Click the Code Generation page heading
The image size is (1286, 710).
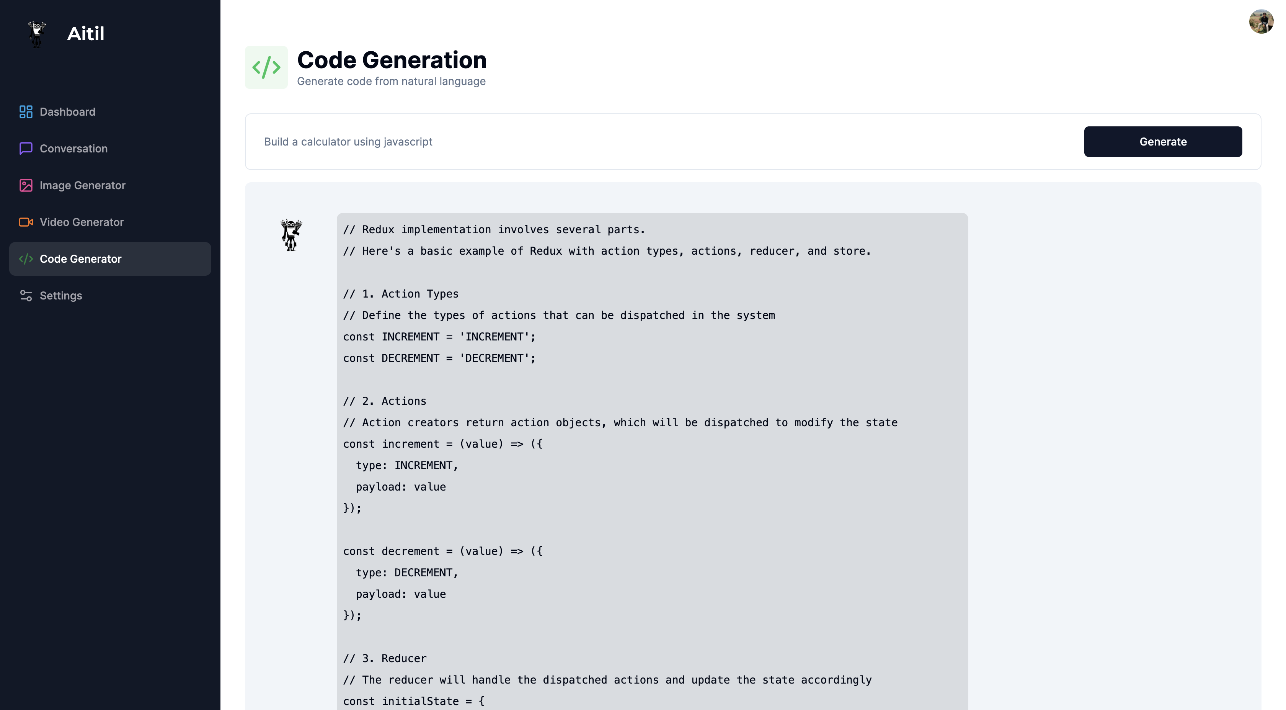coord(392,60)
